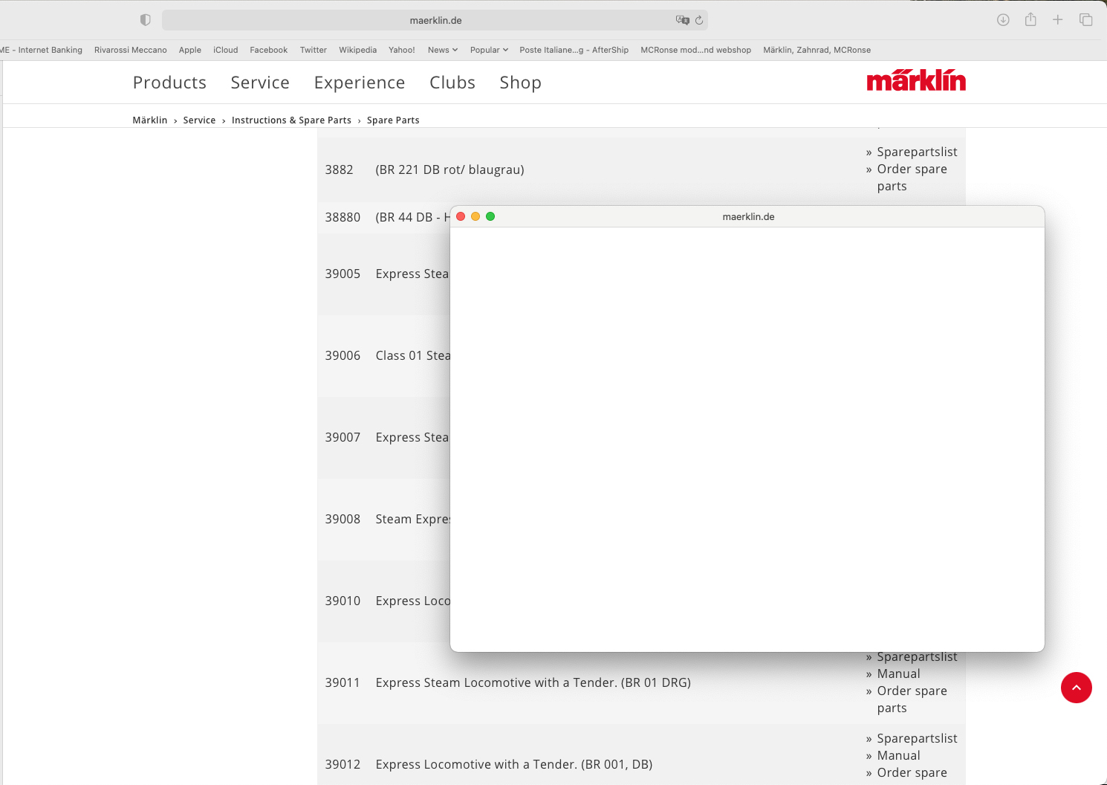Click the red scroll-to-top arrow button
The height and width of the screenshot is (785, 1107).
pyautogui.click(x=1077, y=688)
